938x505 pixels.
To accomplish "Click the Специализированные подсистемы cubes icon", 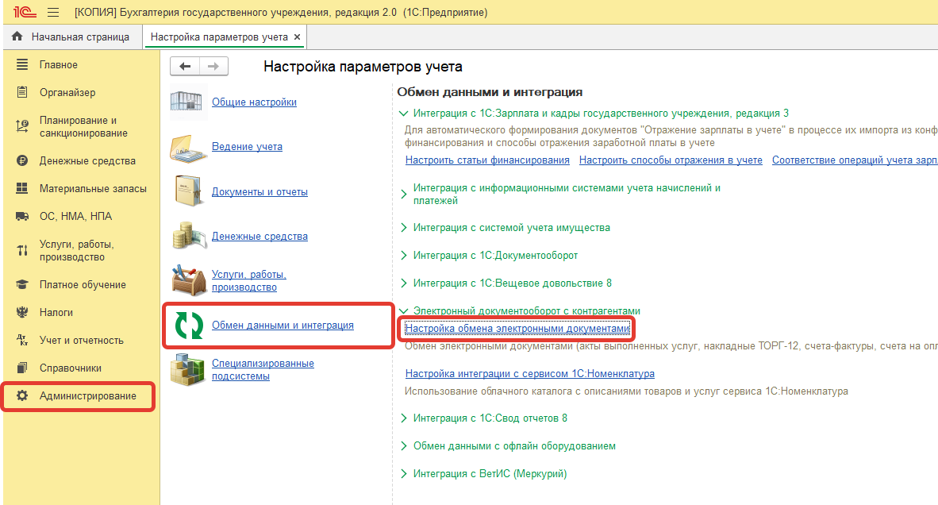I will (x=188, y=370).
